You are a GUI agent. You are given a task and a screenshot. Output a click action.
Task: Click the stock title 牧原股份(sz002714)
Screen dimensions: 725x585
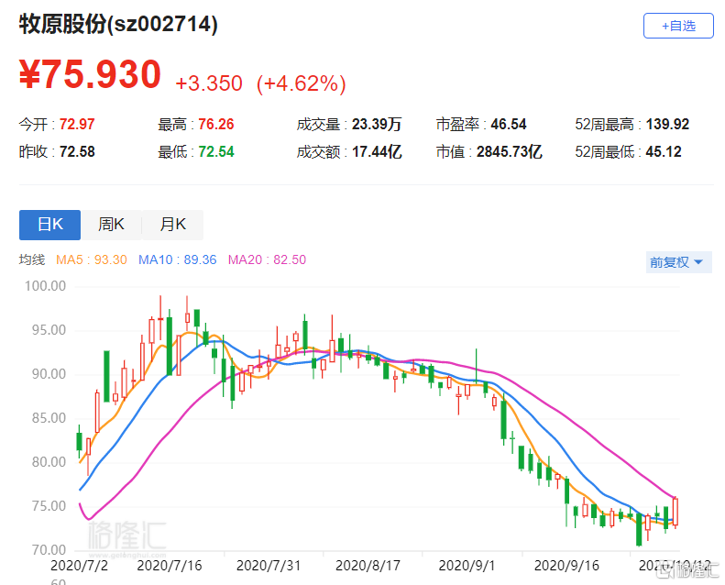[x=118, y=24]
